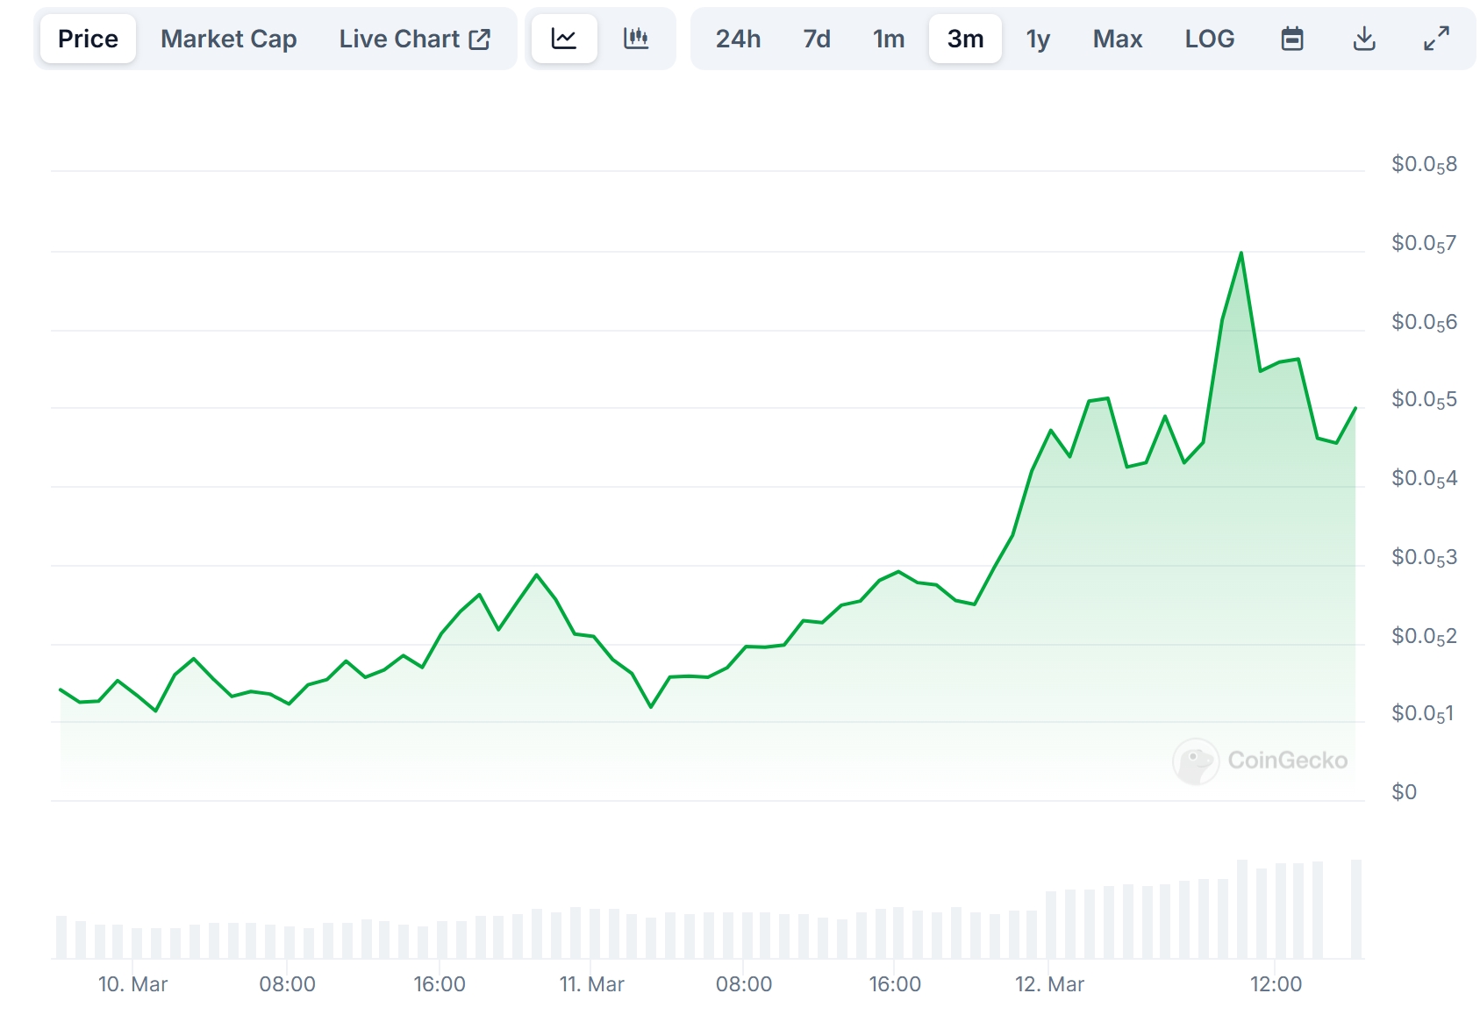Set time range to Max
This screenshot has width=1480, height=1022.
tap(1118, 39)
